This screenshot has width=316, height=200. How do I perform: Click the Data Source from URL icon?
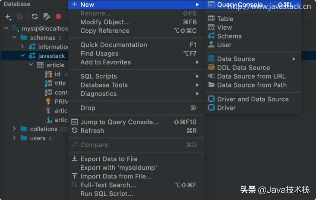tap(211, 76)
